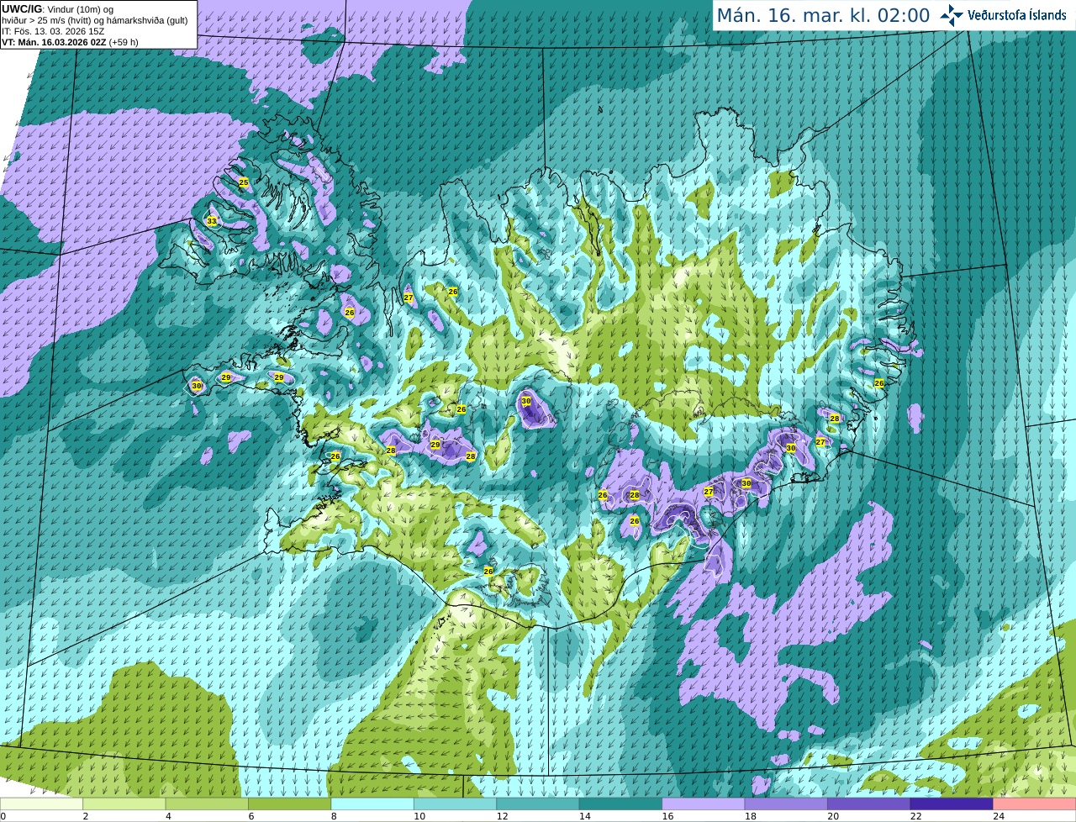Image resolution: width=1076 pixels, height=822 pixels.
Task: Click the yellow gust label reading 25
Action: coord(244,182)
